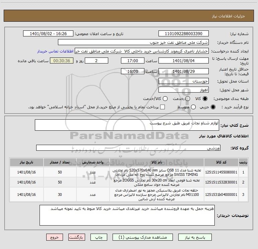Click the بازگشت back button

point(77,237)
